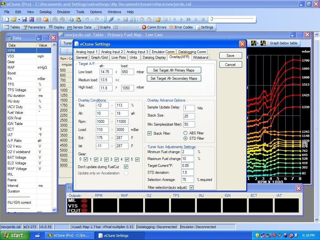This screenshot has height=240, width=320.
Task: Click the folder with red X toolbar icon
Action: coord(46,19)
